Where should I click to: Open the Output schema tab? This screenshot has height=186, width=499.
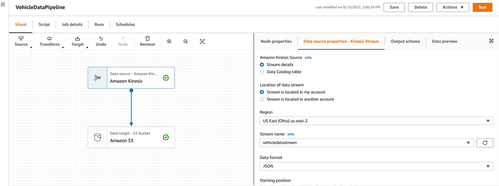[x=405, y=41]
